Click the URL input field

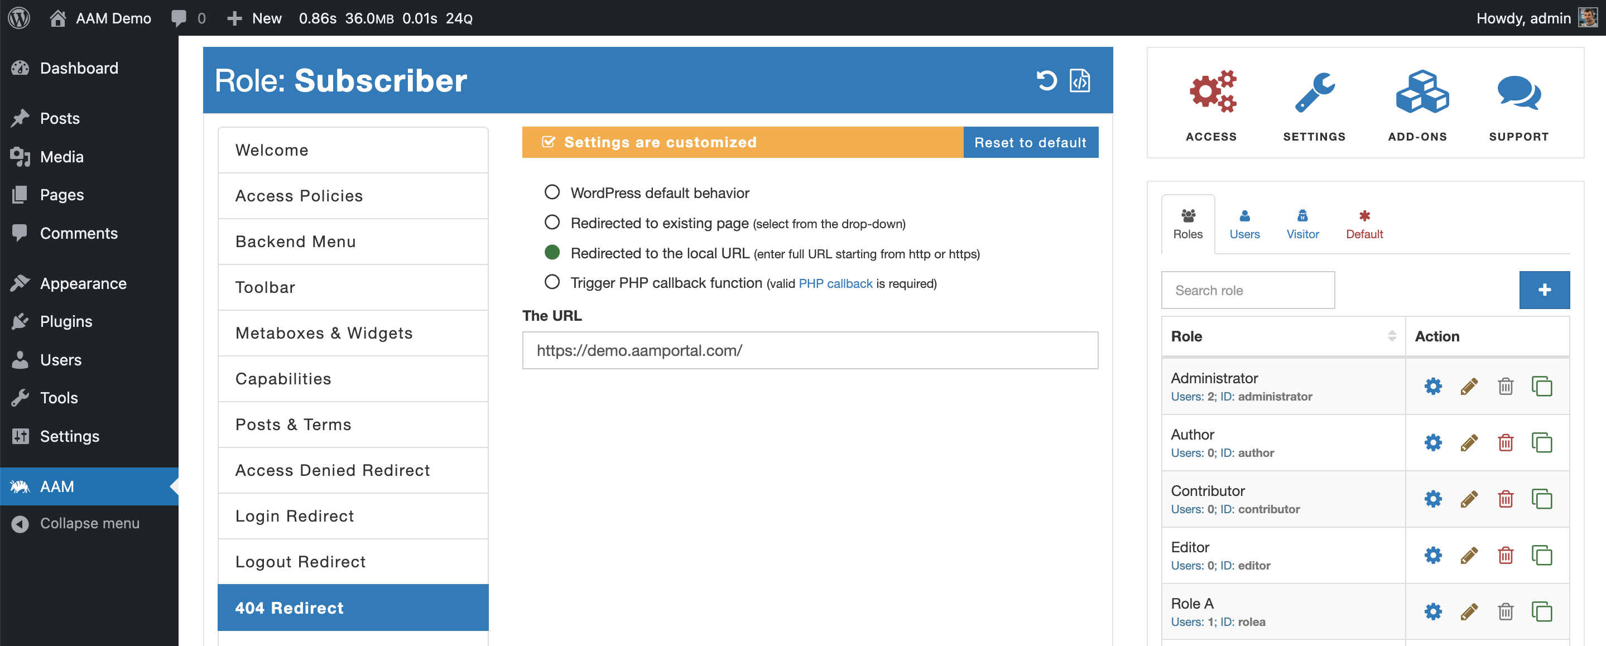(810, 350)
